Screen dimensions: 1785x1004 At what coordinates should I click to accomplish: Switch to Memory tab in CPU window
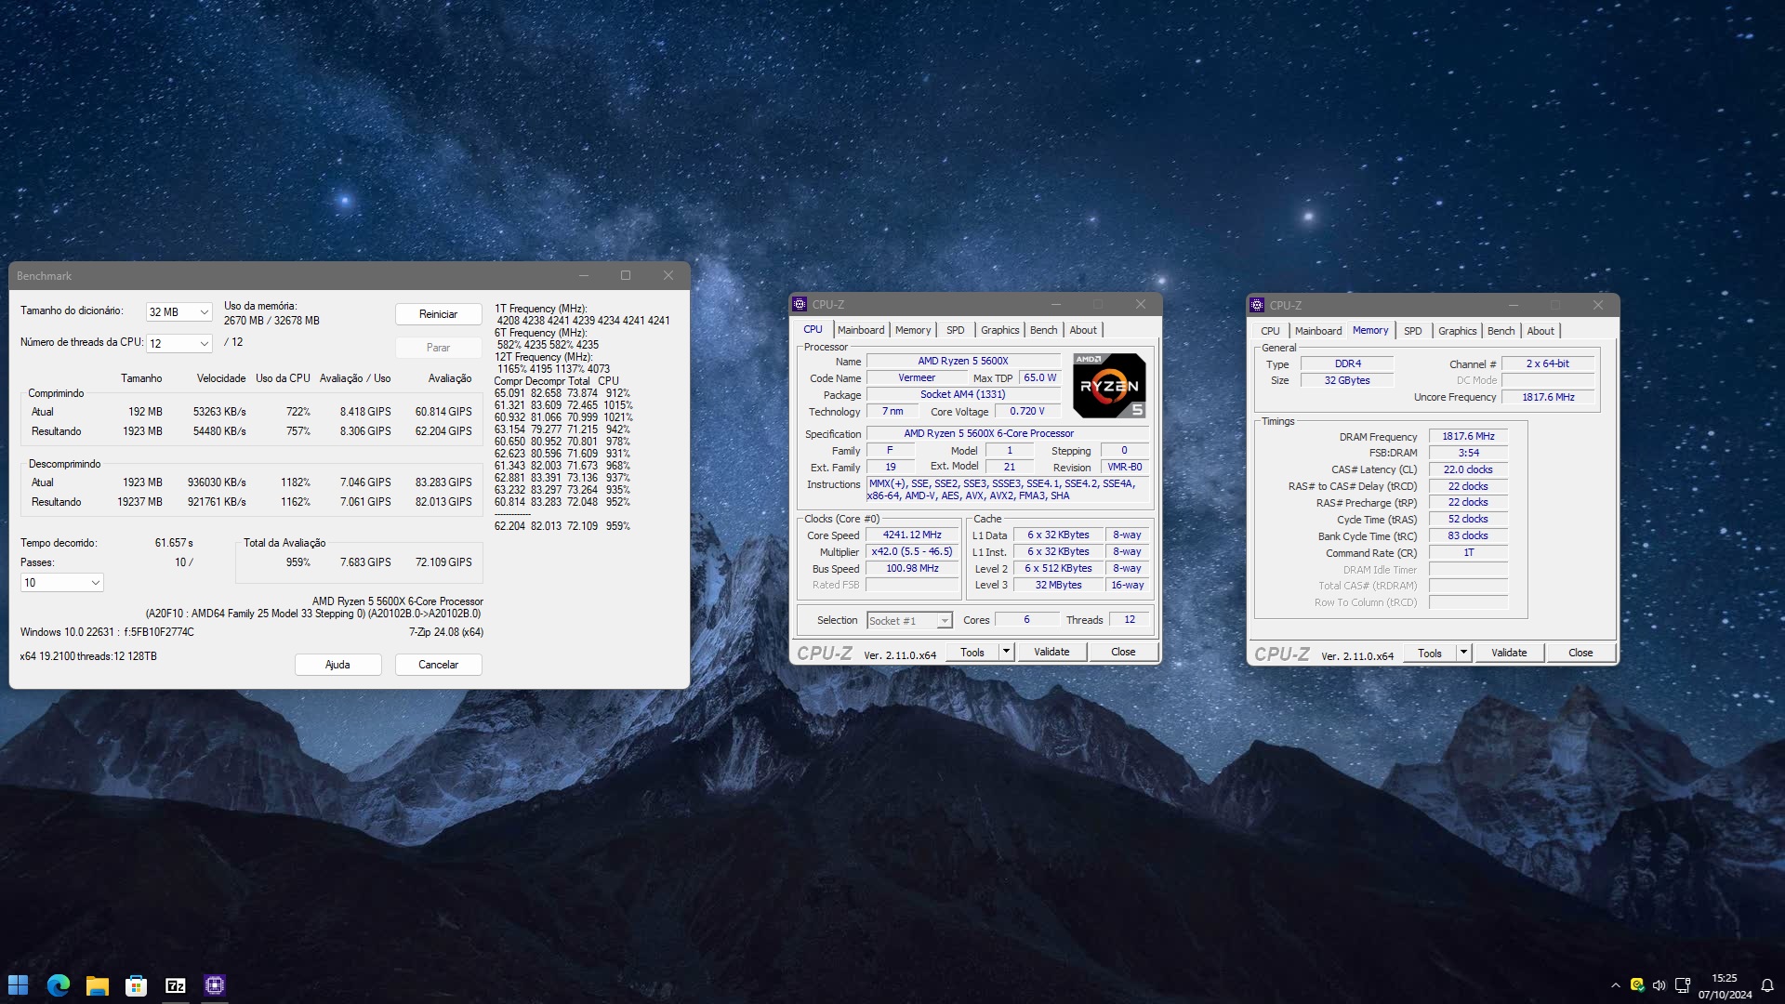pyautogui.click(x=913, y=330)
